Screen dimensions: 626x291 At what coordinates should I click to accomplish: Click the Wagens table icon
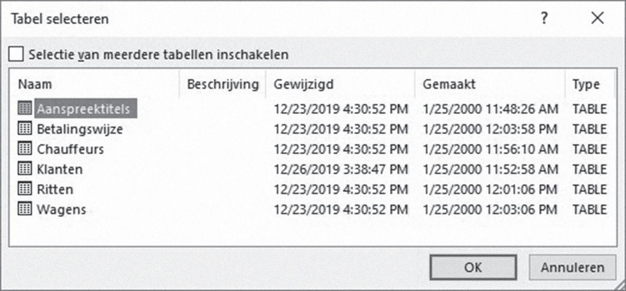pyautogui.click(x=24, y=209)
